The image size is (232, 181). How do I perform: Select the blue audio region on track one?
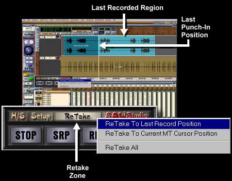tap(109, 46)
